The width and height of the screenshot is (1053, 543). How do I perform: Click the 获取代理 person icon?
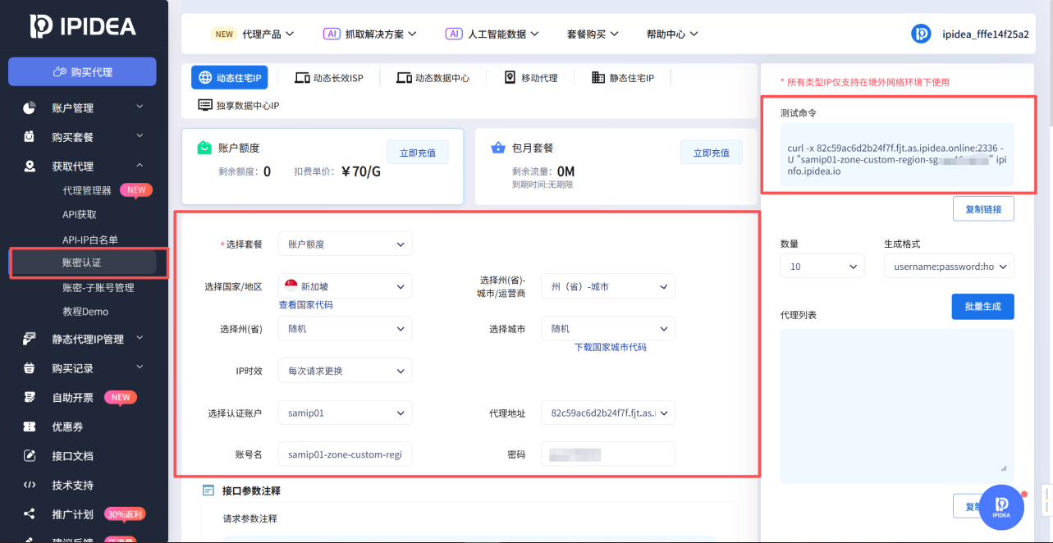tap(30, 166)
